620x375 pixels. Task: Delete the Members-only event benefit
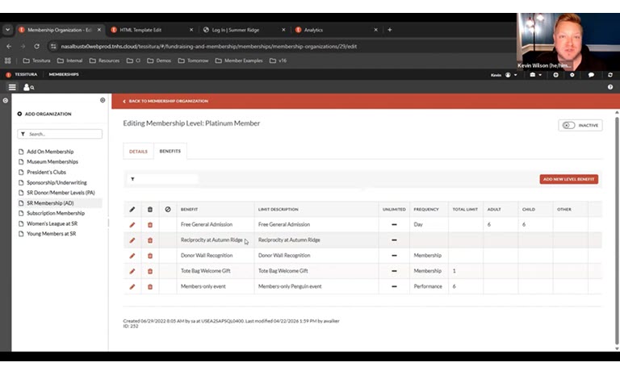tap(150, 286)
